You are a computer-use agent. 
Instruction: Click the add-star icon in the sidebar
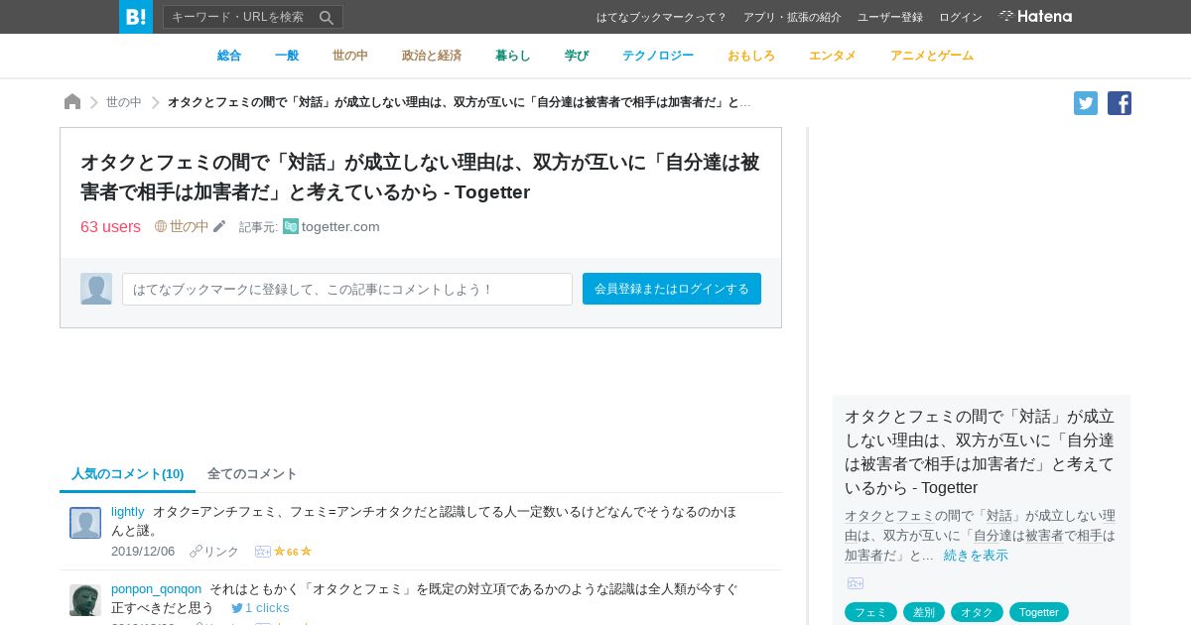[x=856, y=583]
